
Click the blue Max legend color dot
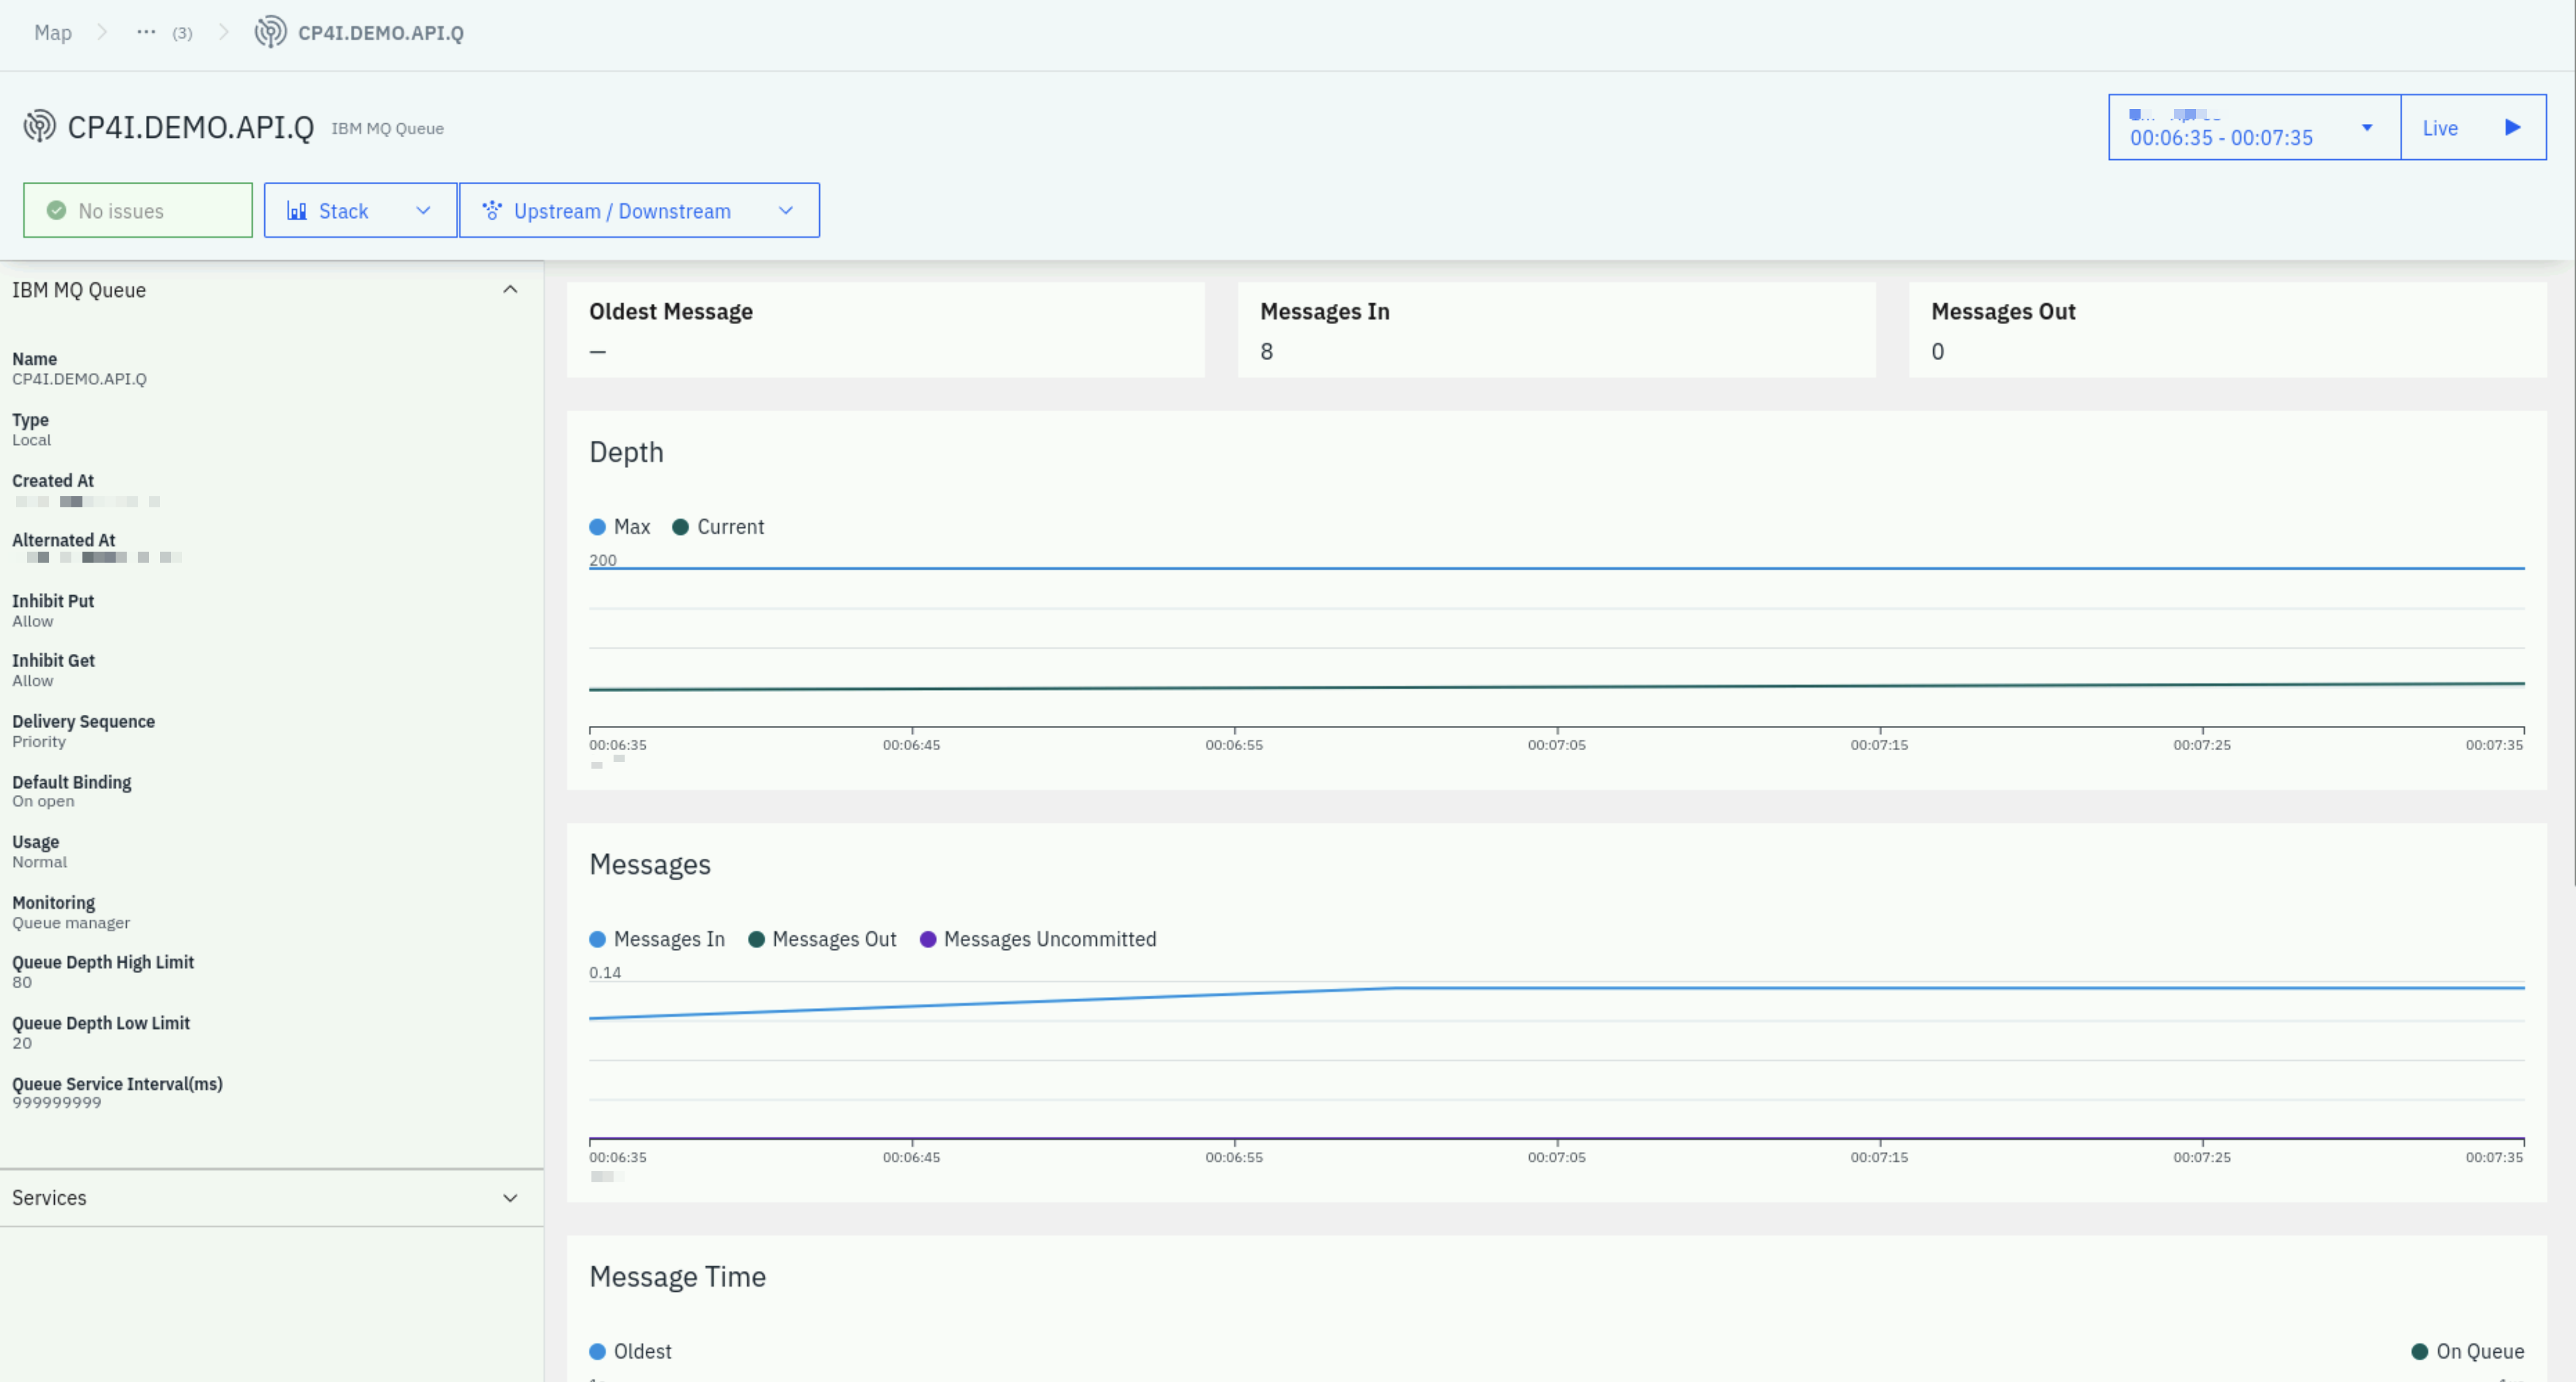point(598,527)
